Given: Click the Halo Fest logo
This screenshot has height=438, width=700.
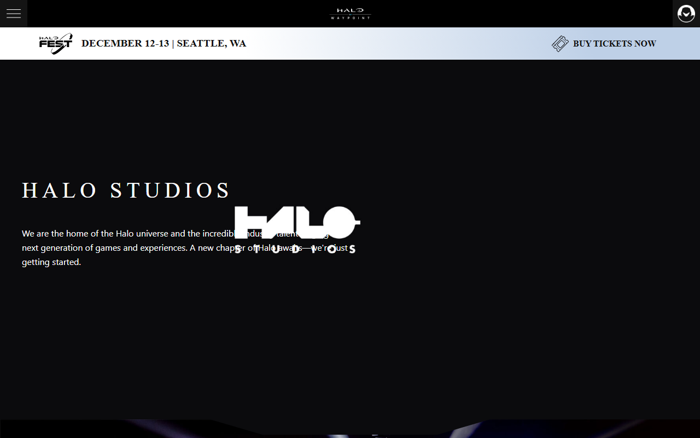Looking at the screenshot, I should [x=56, y=44].
